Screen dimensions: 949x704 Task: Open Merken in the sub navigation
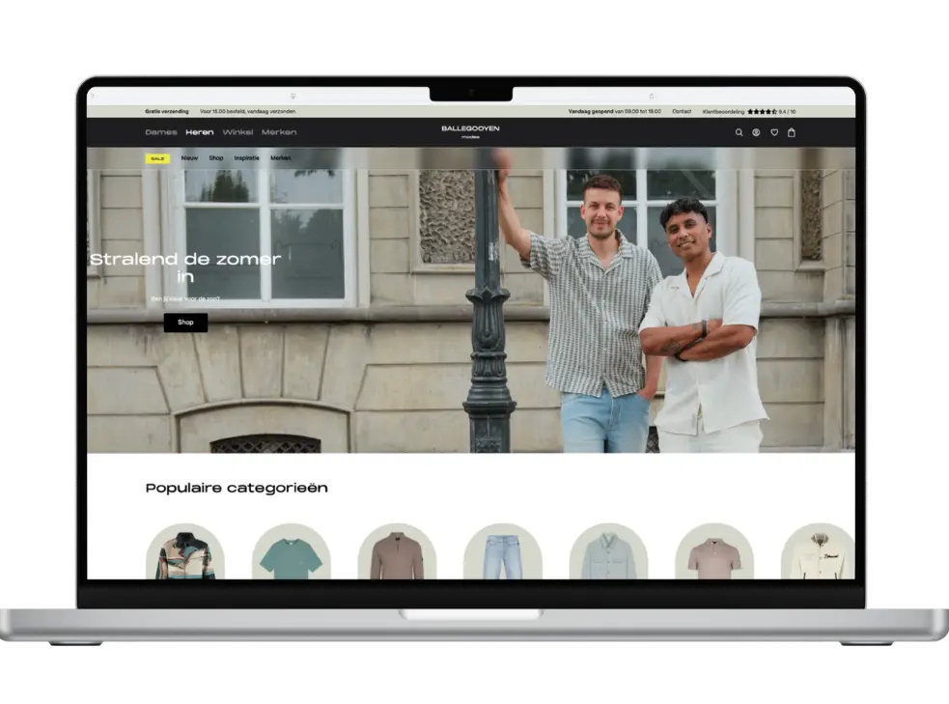pyautogui.click(x=281, y=158)
